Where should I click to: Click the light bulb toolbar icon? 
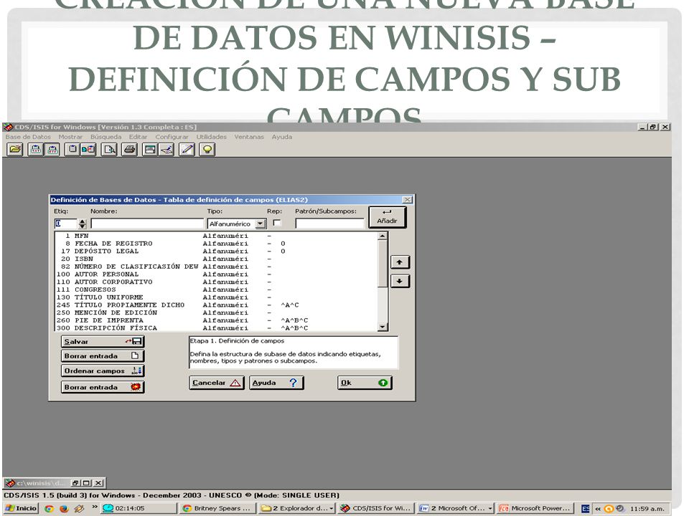(x=207, y=150)
